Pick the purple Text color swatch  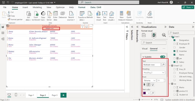coord(145,93)
